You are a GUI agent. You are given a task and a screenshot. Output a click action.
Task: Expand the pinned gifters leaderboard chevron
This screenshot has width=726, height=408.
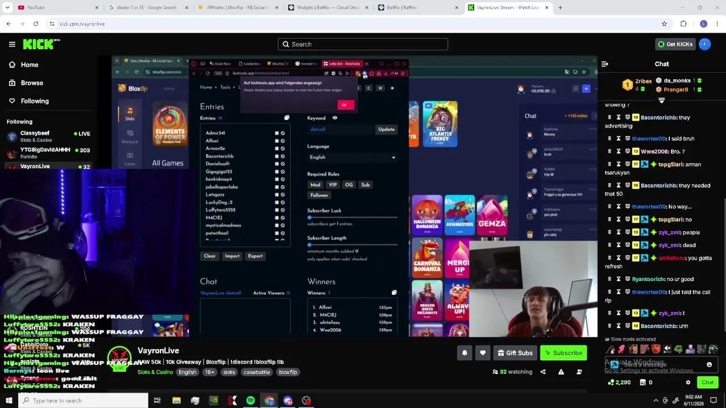coord(661,100)
